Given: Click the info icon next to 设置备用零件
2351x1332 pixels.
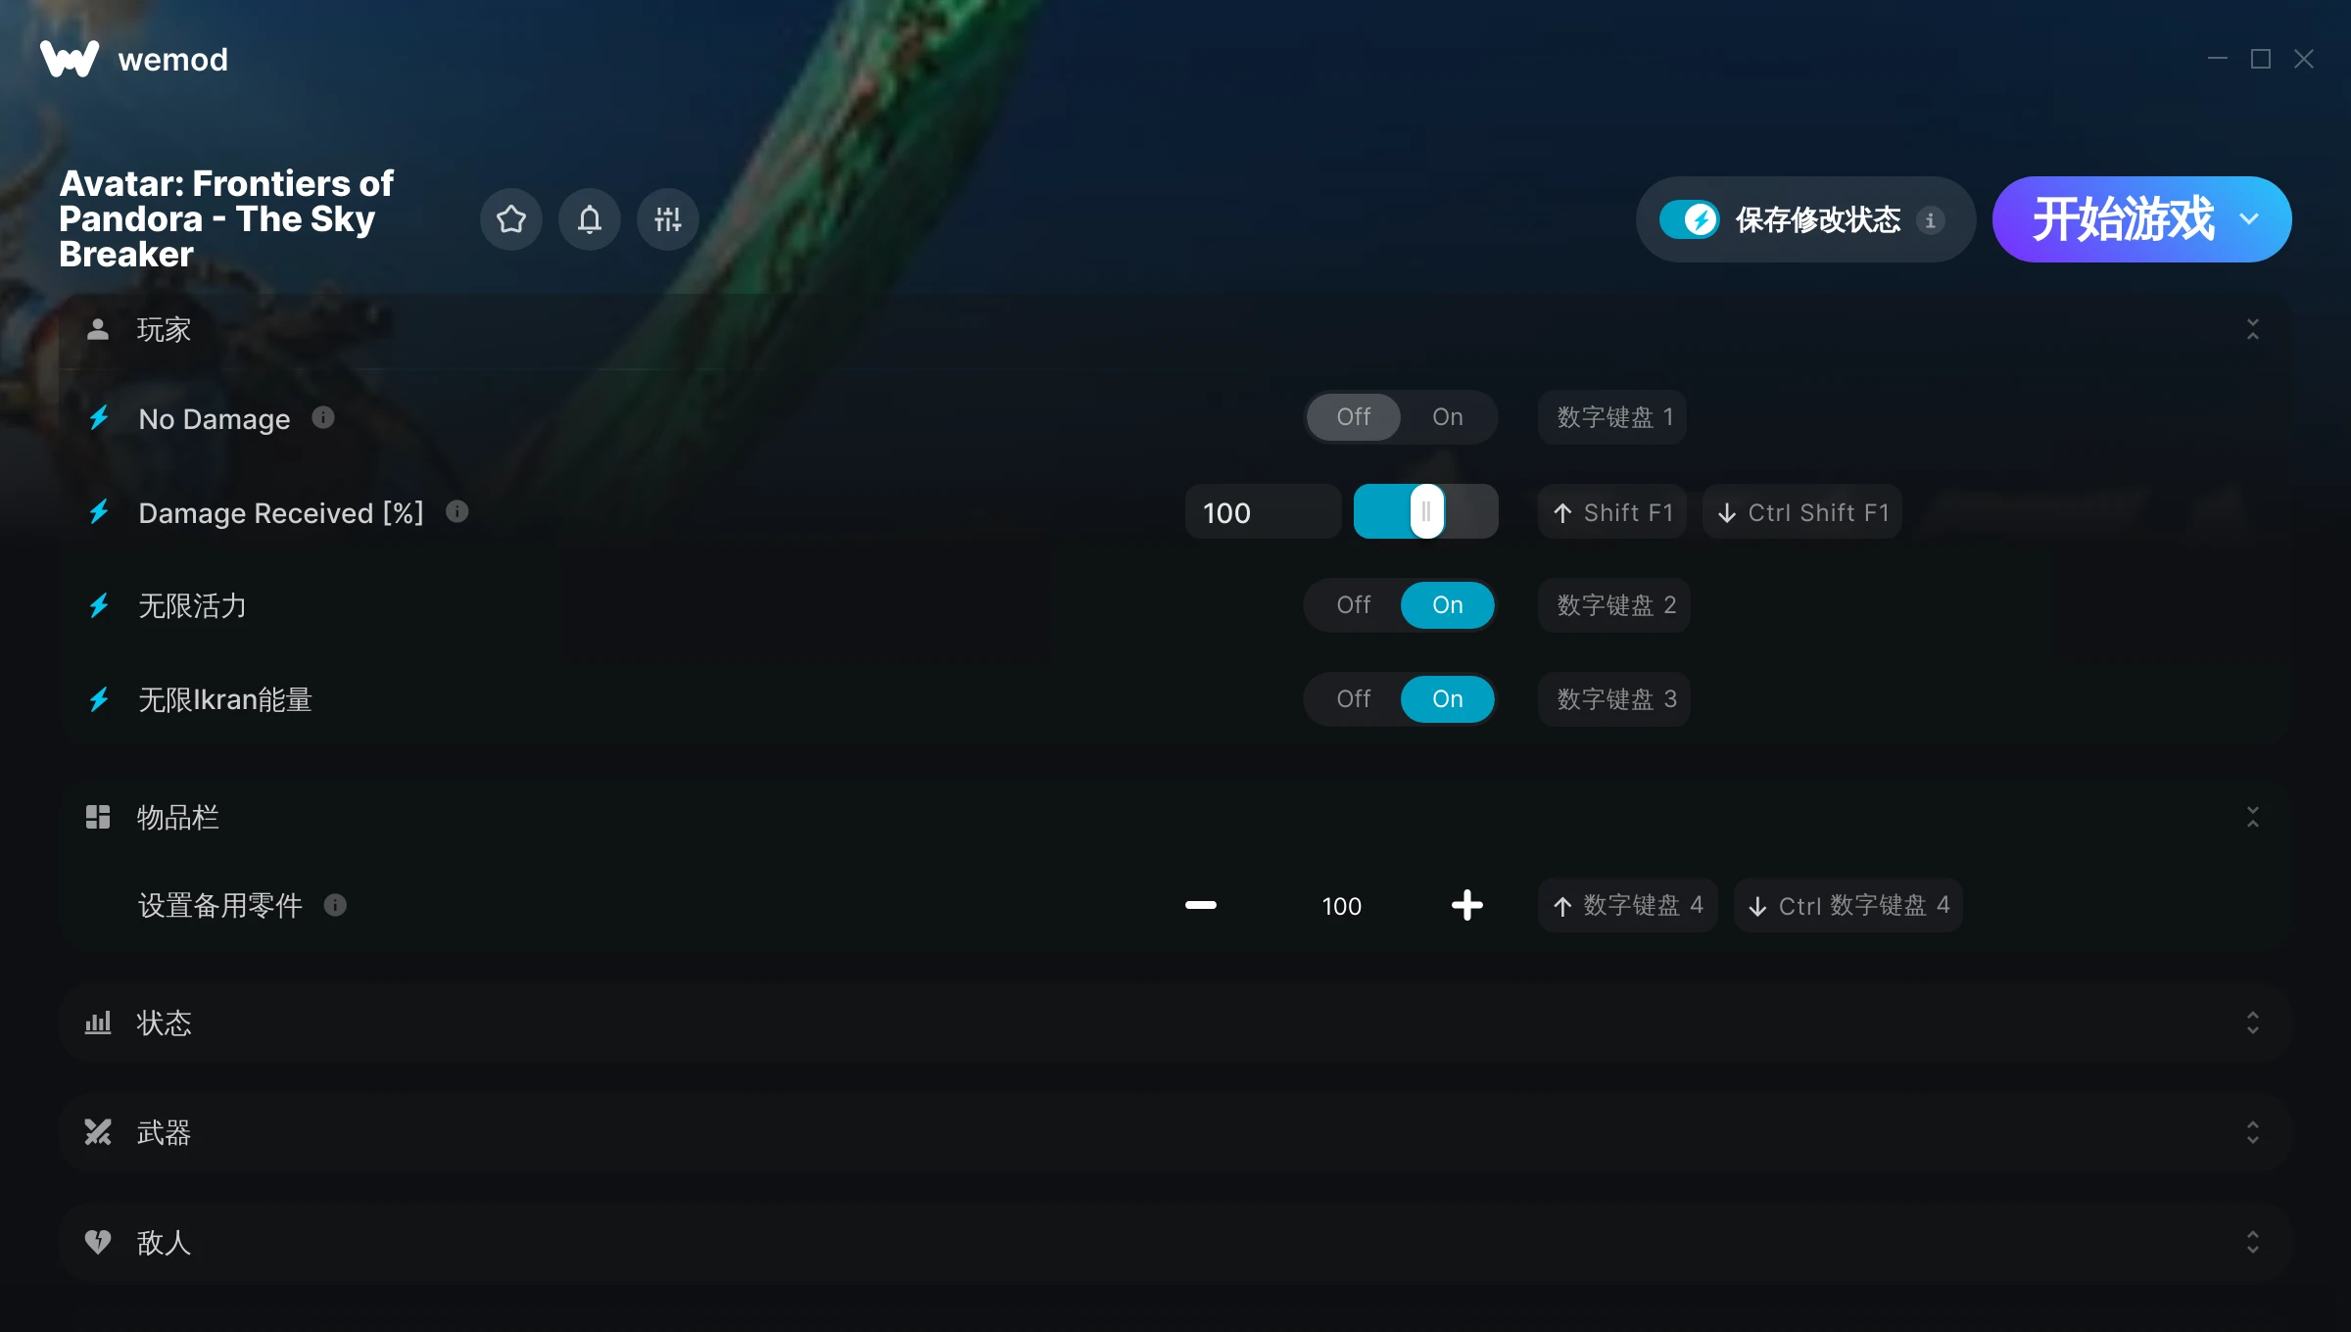Looking at the screenshot, I should (335, 905).
